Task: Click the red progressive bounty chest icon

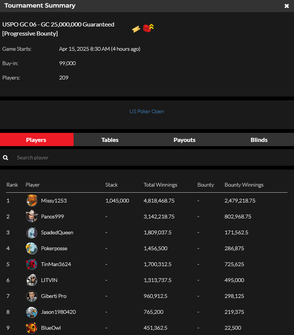Action: click(x=148, y=28)
